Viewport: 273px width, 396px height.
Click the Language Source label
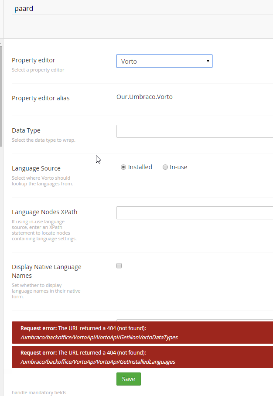pos(36,168)
